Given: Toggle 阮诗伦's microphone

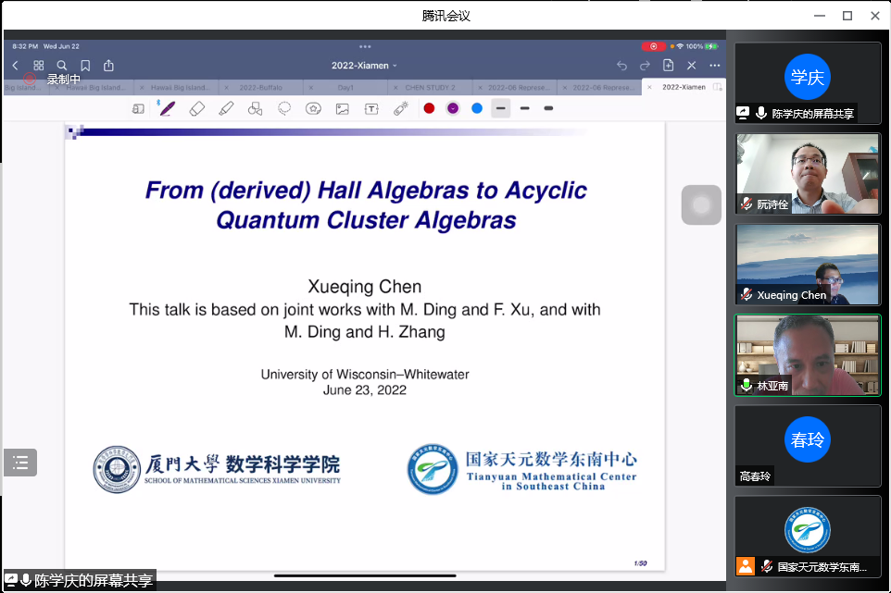Looking at the screenshot, I should point(747,204).
